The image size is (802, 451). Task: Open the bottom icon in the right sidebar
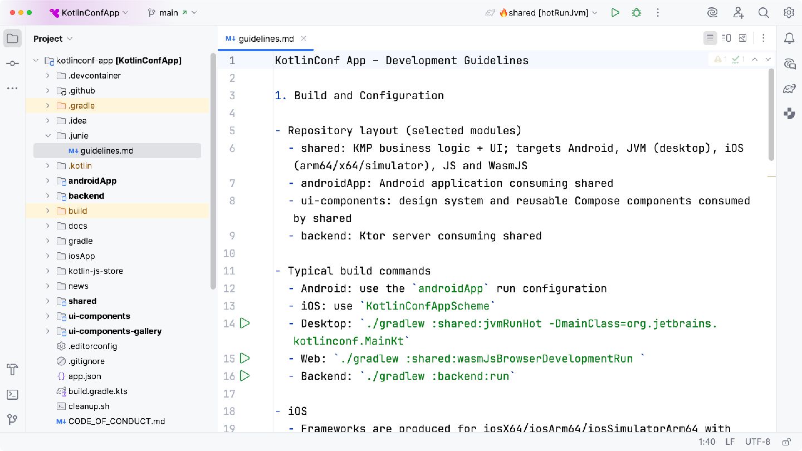789,114
